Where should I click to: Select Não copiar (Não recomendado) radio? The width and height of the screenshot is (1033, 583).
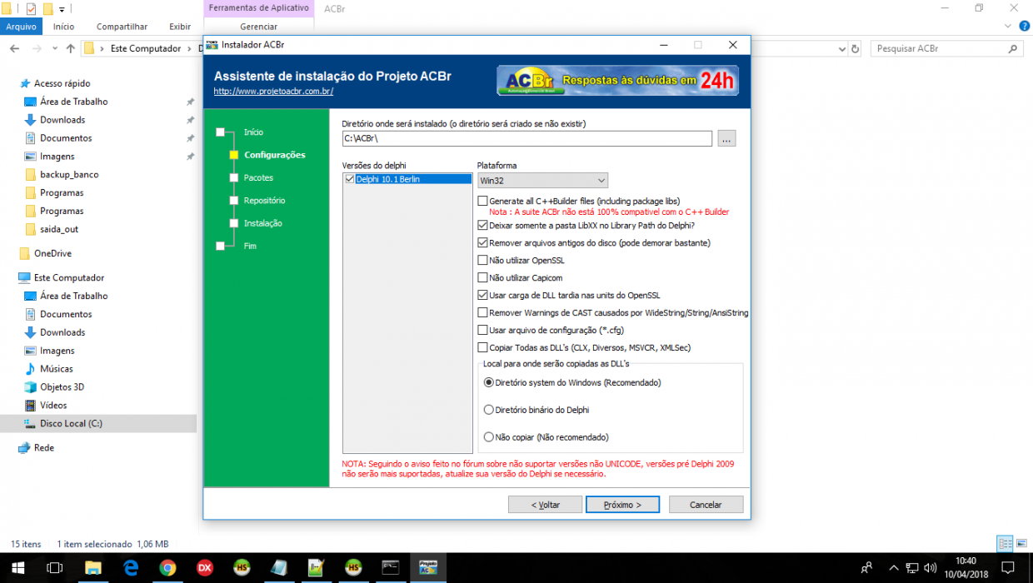click(489, 437)
